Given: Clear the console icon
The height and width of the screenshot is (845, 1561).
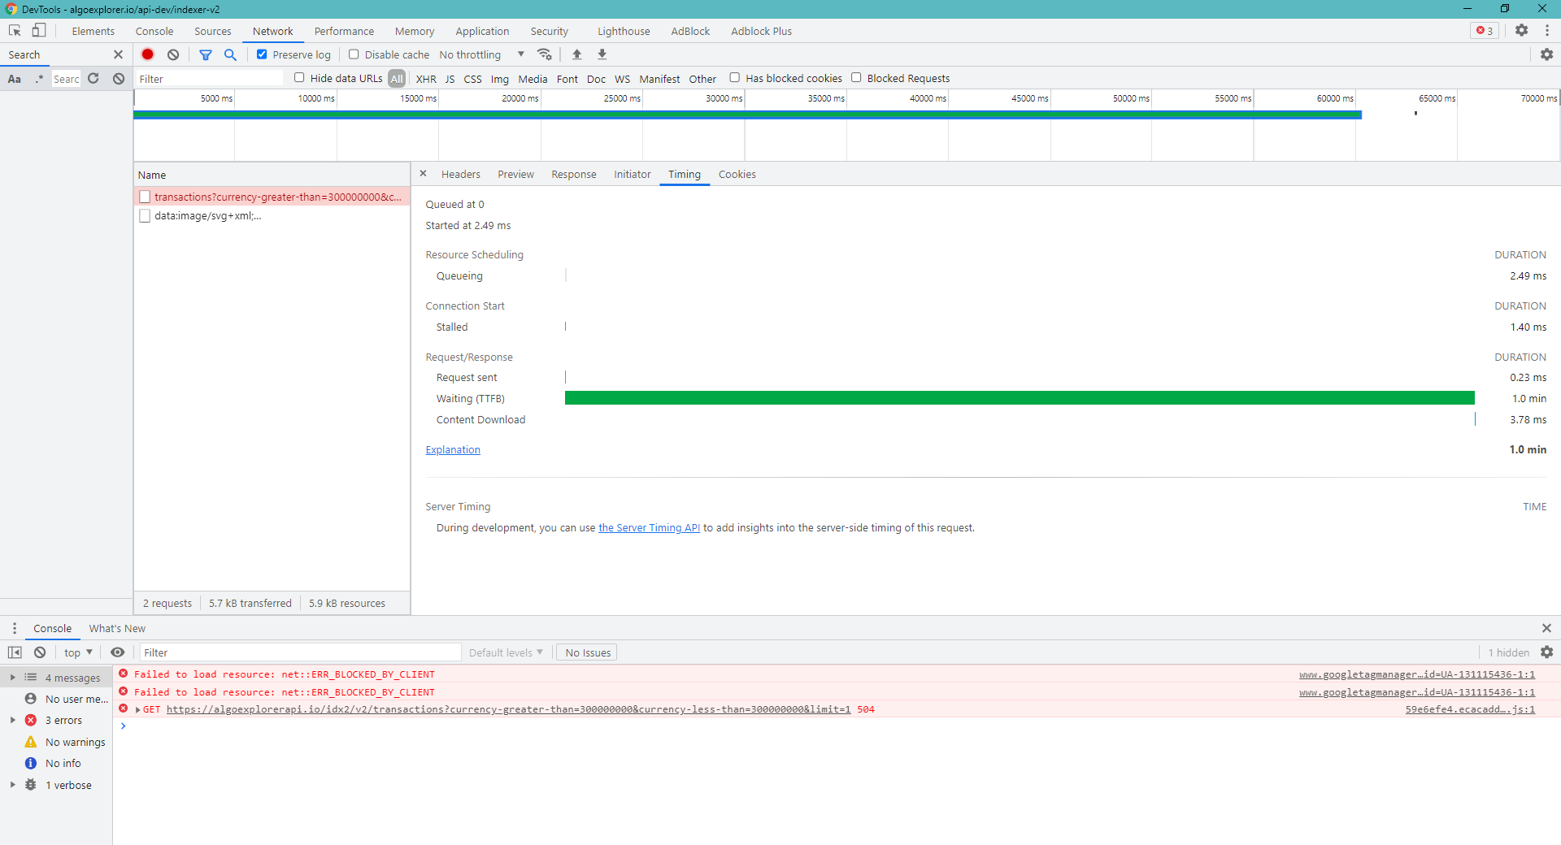Looking at the screenshot, I should [40, 652].
